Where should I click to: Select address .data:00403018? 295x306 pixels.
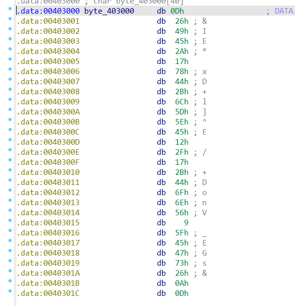pyautogui.click(x=48, y=253)
